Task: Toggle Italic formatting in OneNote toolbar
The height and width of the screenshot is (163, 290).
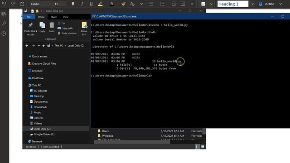Action: (x=82, y=4)
